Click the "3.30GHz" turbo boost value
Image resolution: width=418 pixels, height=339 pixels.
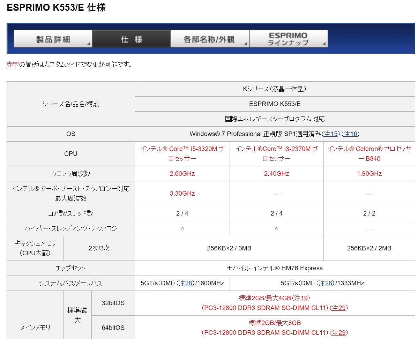click(x=182, y=194)
